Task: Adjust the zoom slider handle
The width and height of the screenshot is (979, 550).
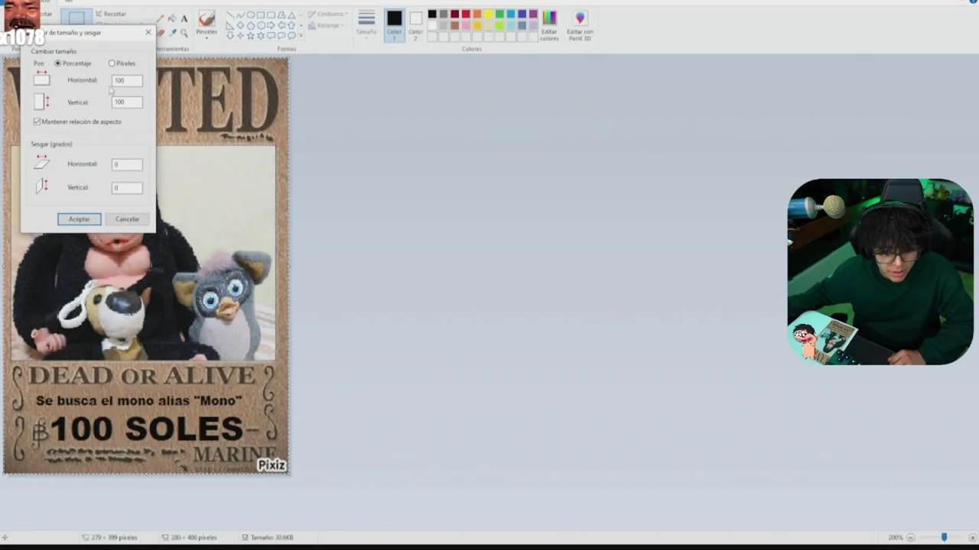Action: coord(944,538)
